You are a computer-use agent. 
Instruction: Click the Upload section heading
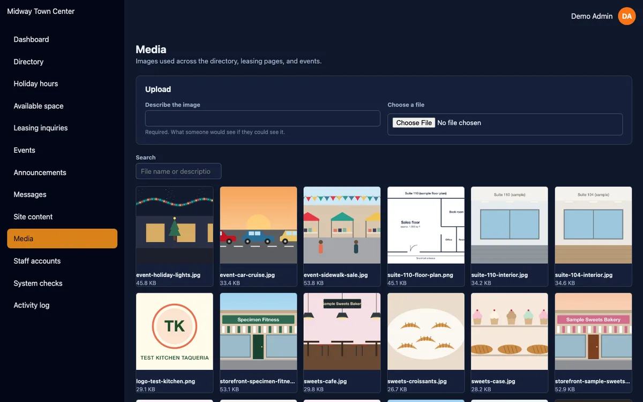(x=158, y=90)
